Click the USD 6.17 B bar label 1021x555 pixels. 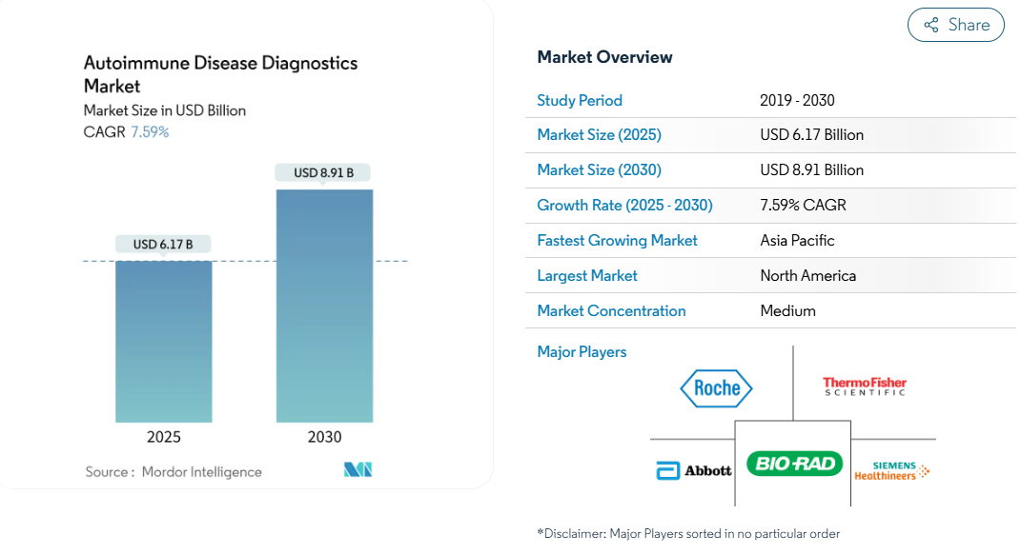163,245
